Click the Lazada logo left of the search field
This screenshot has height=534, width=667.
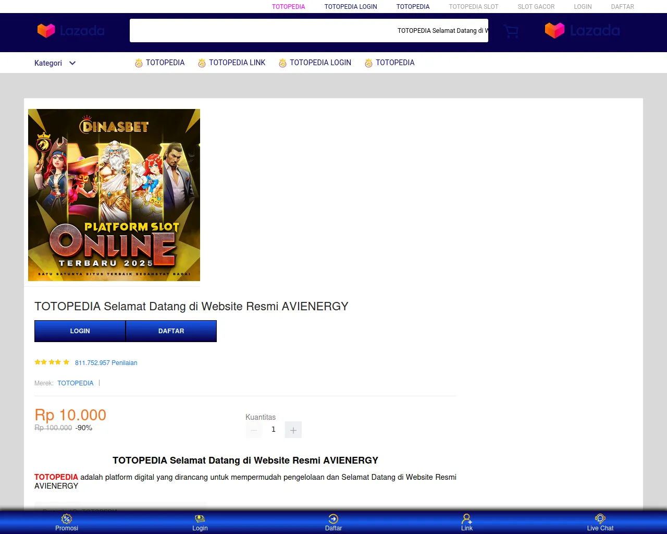point(71,31)
